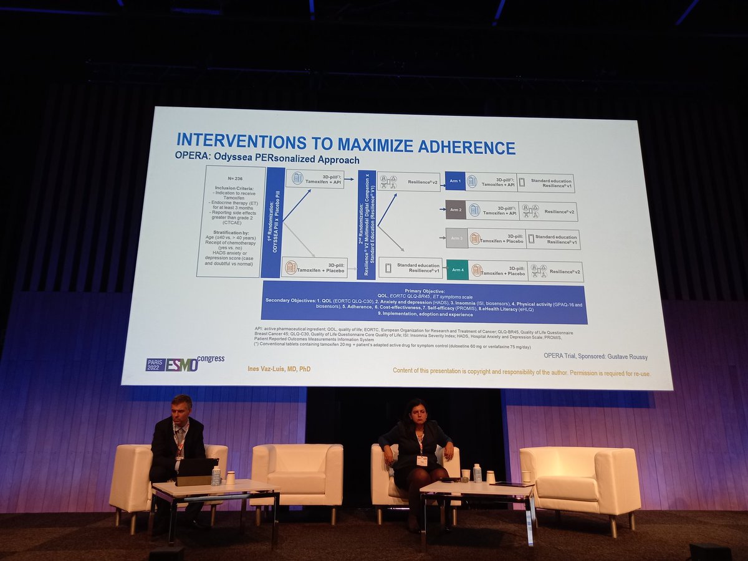Click the Resilience v2 text in Arm 4

(x=564, y=272)
